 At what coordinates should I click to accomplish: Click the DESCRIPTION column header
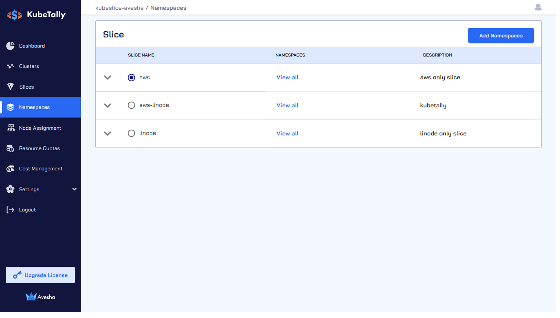(437, 55)
